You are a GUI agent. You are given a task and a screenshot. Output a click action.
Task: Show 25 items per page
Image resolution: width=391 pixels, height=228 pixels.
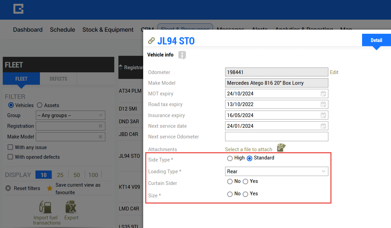tap(60, 175)
